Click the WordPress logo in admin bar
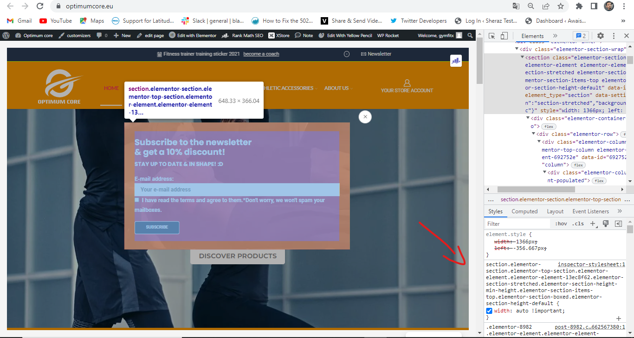Image resolution: width=634 pixels, height=338 pixels. [x=6, y=35]
